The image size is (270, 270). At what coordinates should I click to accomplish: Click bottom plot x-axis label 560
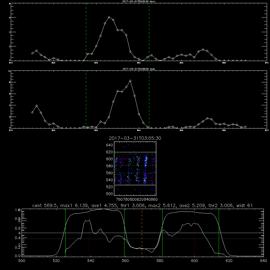pyautogui.click(x=125, y=261)
